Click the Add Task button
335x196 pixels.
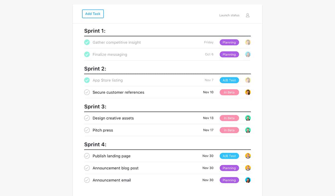coord(93,14)
